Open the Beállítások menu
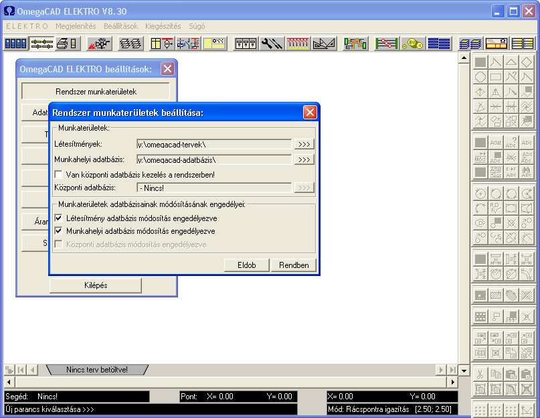 (120, 26)
